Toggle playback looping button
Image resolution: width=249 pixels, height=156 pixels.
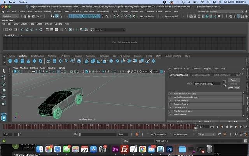[219, 134]
